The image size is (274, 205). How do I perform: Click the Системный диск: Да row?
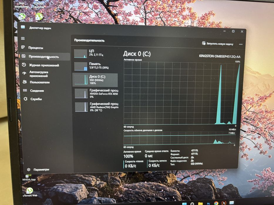click(x=182, y=157)
